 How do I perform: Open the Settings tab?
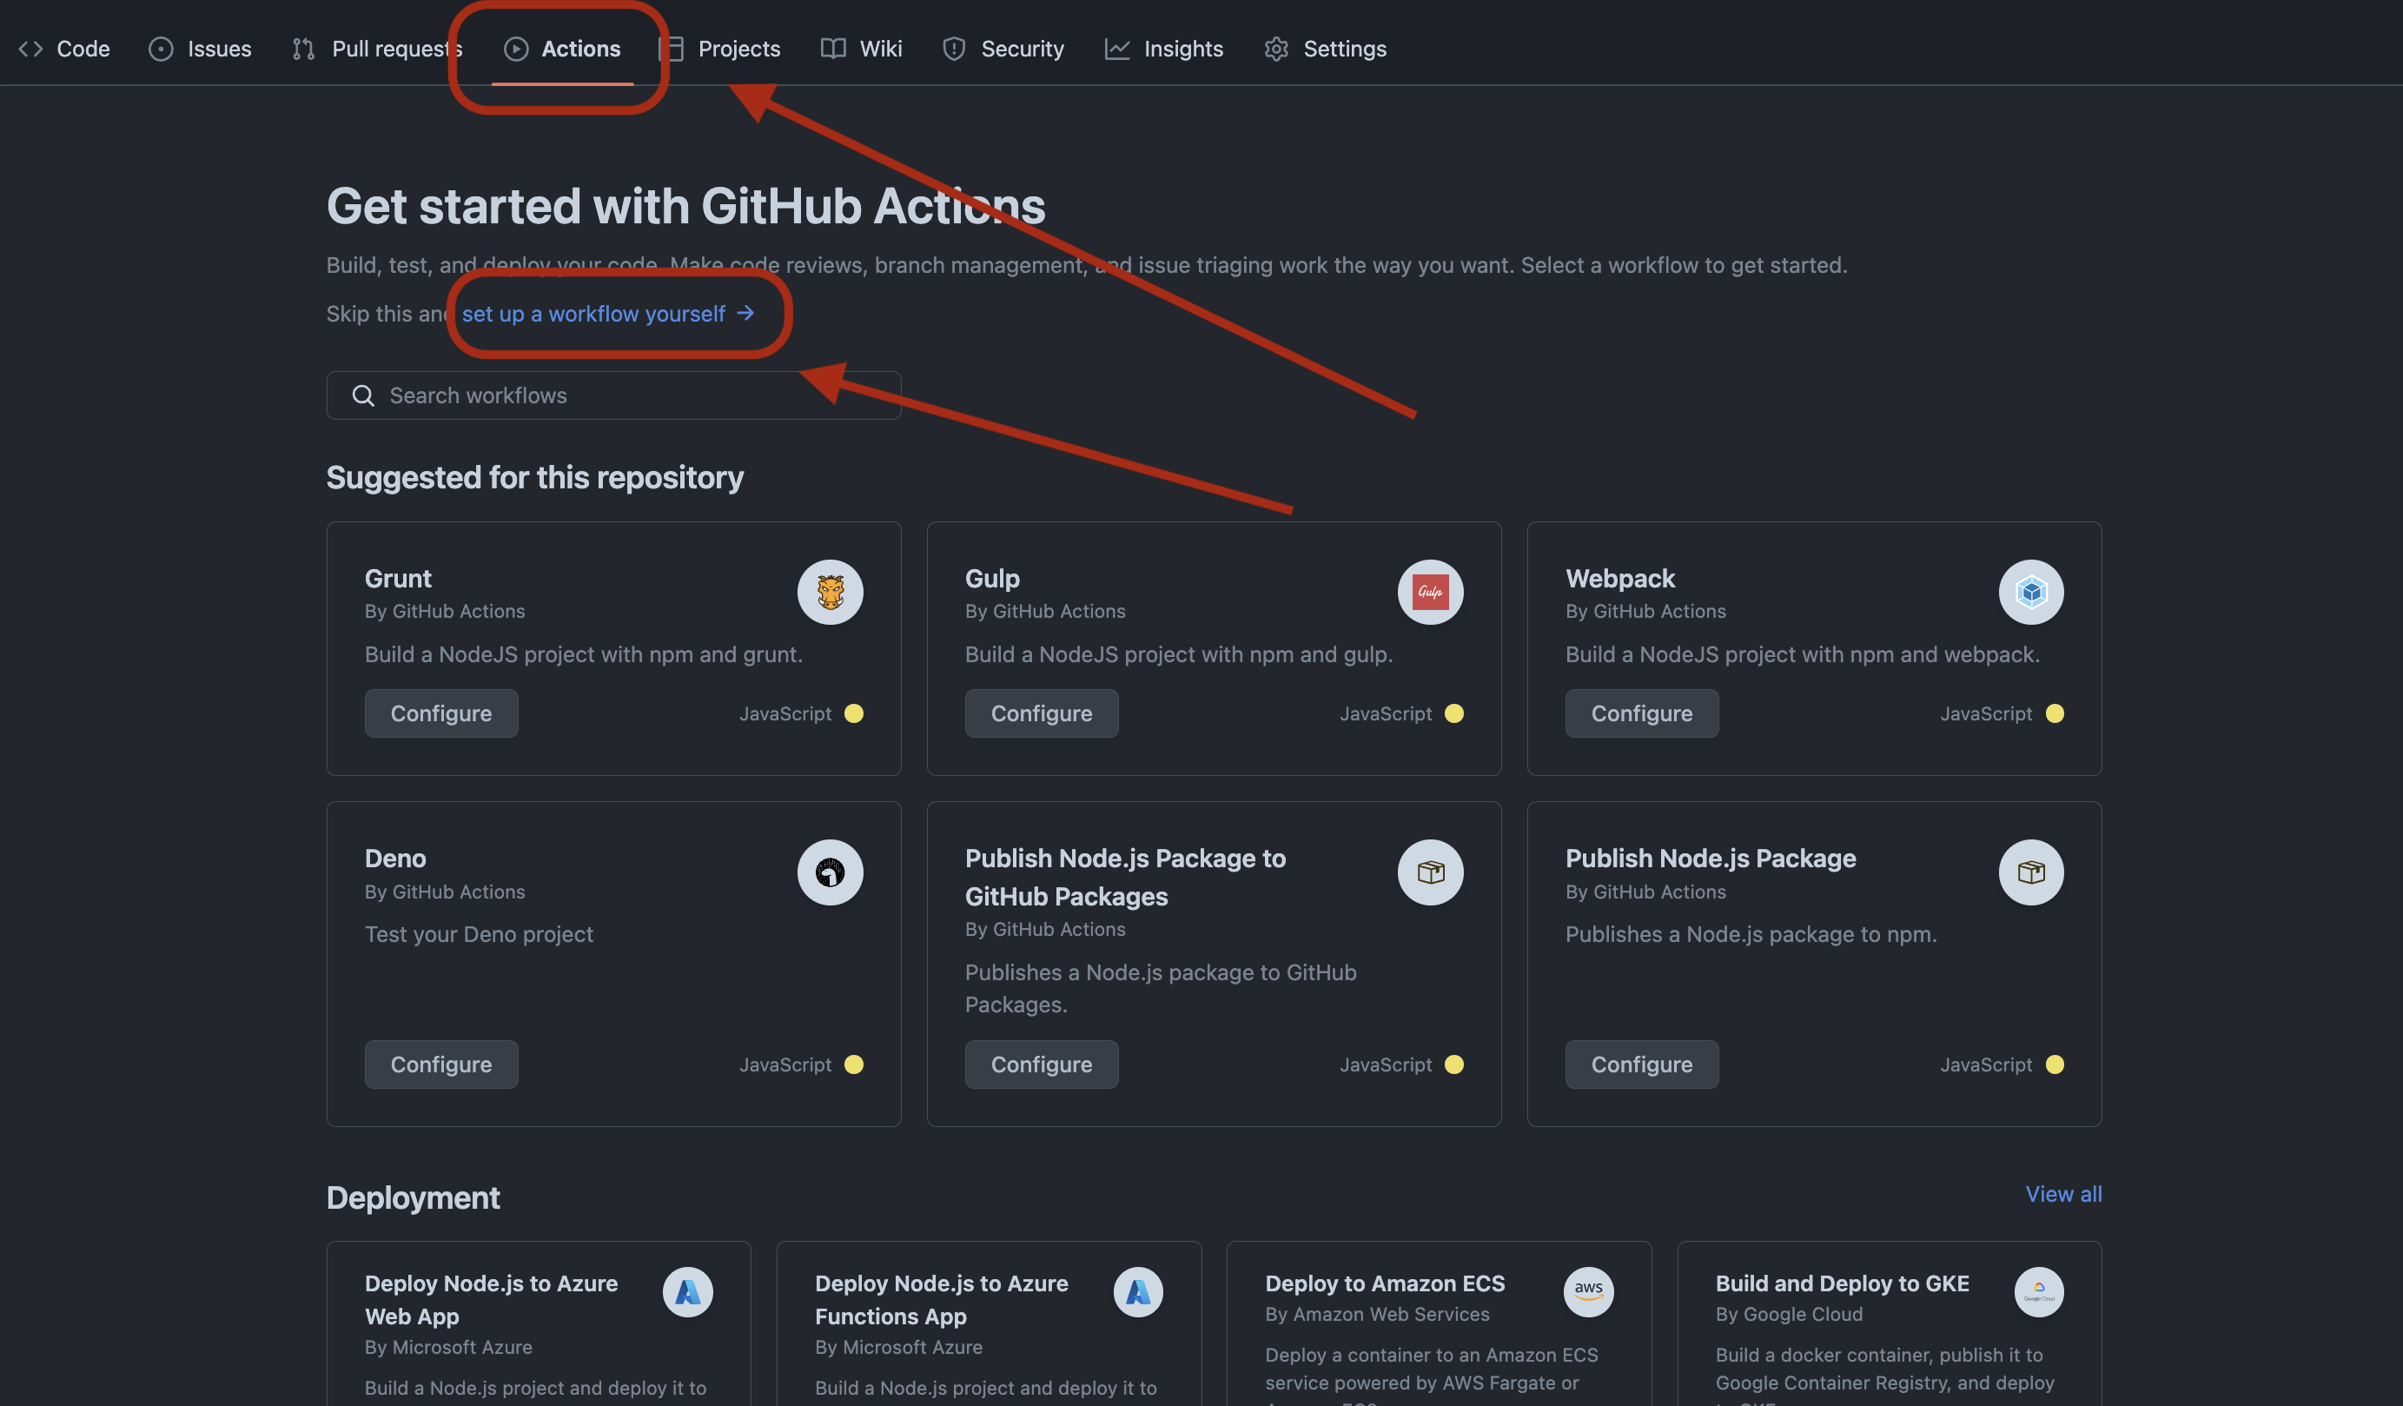point(1345,49)
